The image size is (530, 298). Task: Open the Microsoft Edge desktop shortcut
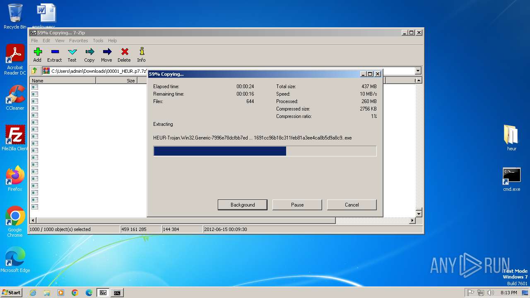[15, 260]
